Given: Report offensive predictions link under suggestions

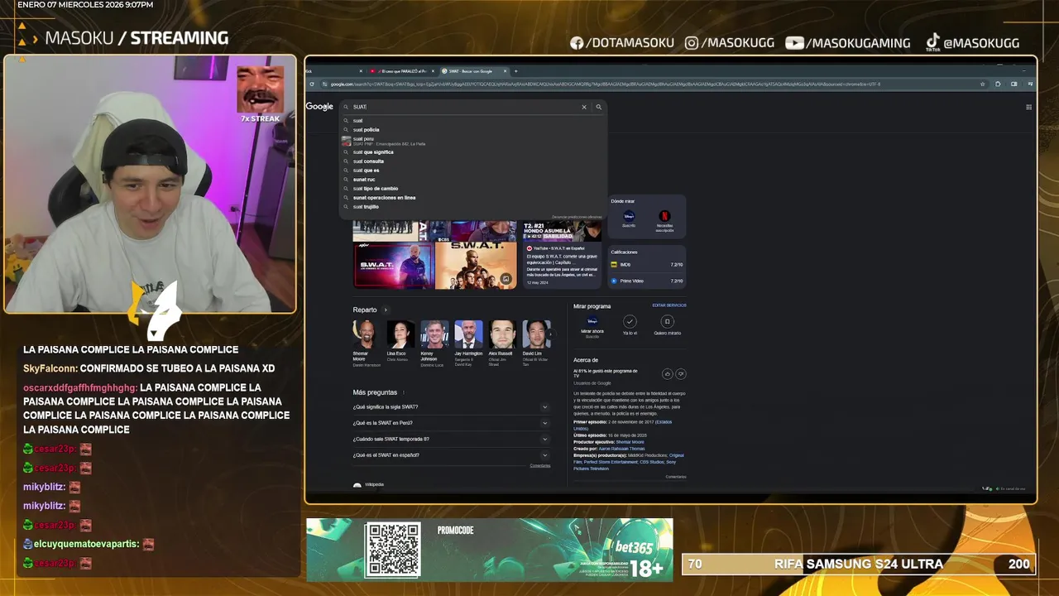Looking at the screenshot, I should coord(577,217).
